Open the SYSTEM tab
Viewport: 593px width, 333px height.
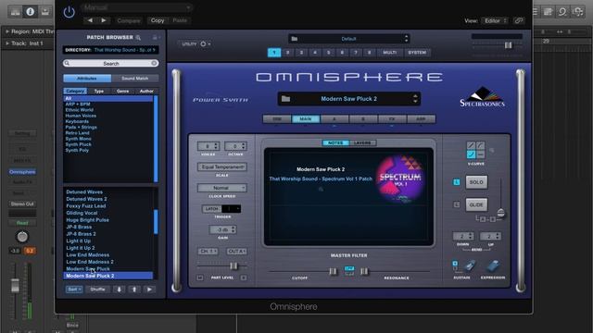tap(417, 53)
